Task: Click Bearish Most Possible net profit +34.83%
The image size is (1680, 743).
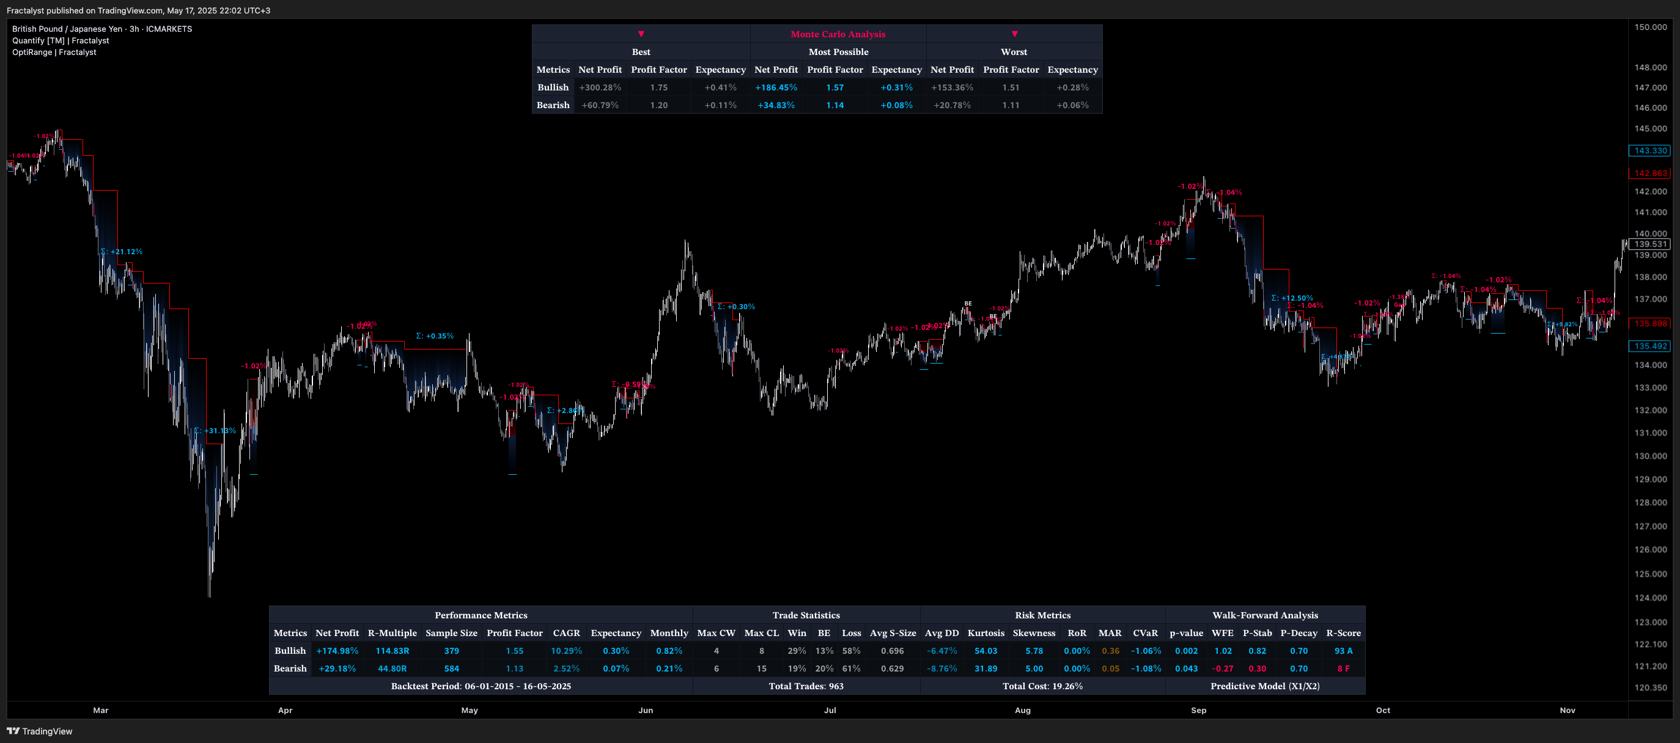Action: [776, 105]
